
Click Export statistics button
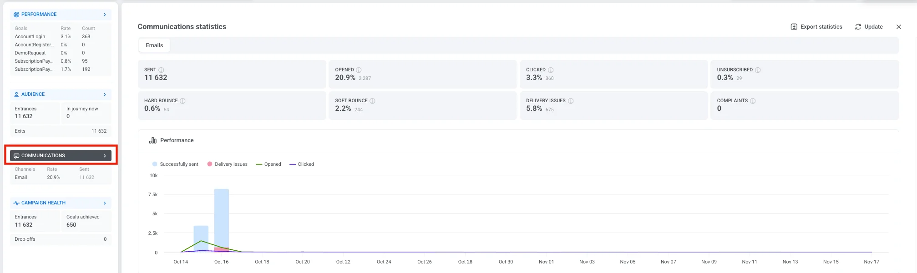coord(816,27)
